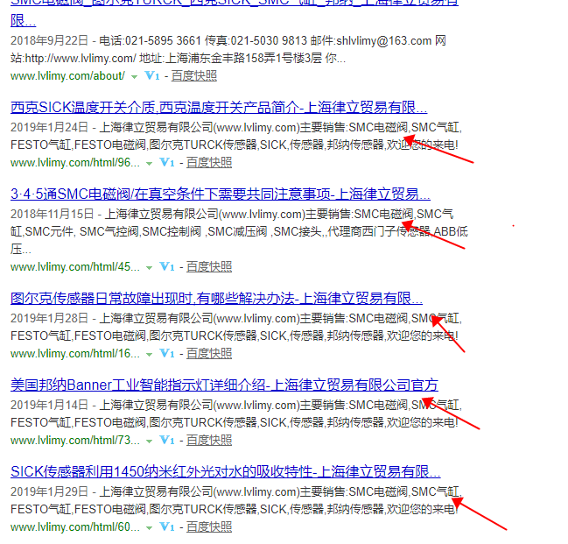Expand dropdown arrow after lvlimy.com/html/16...

(x=149, y=355)
